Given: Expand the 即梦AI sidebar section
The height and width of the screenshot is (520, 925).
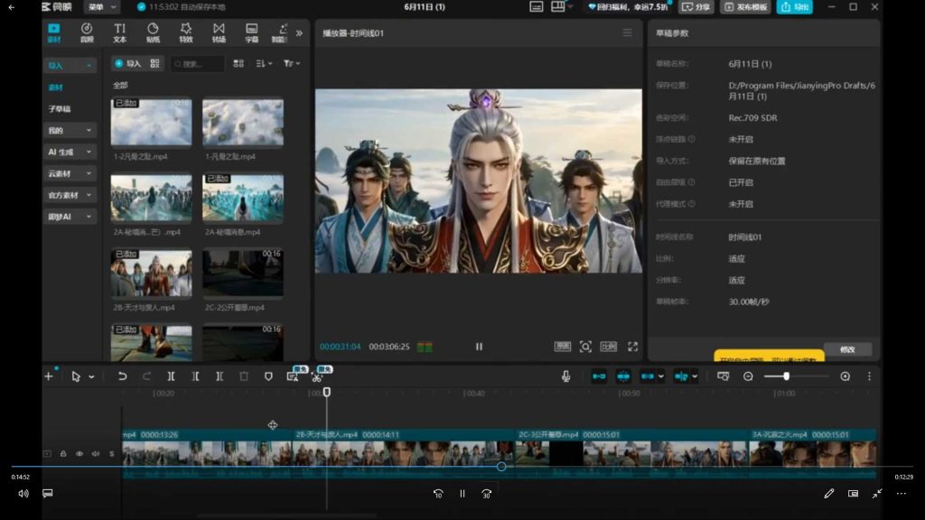Looking at the screenshot, I should coord(70,217).
